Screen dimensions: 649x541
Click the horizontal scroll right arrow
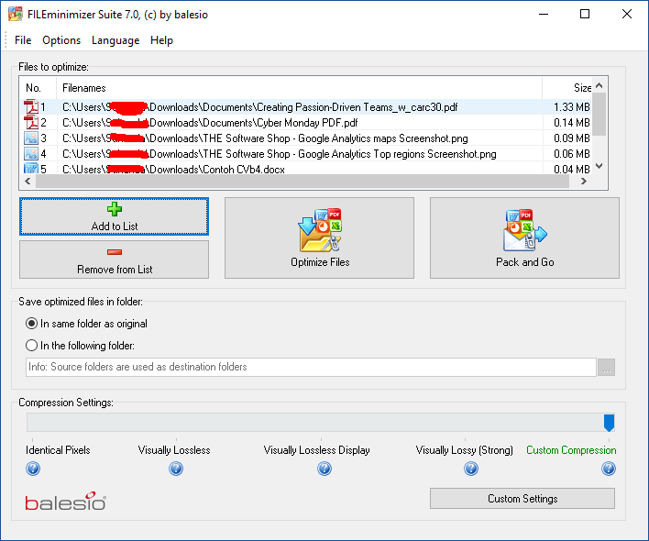584,181
